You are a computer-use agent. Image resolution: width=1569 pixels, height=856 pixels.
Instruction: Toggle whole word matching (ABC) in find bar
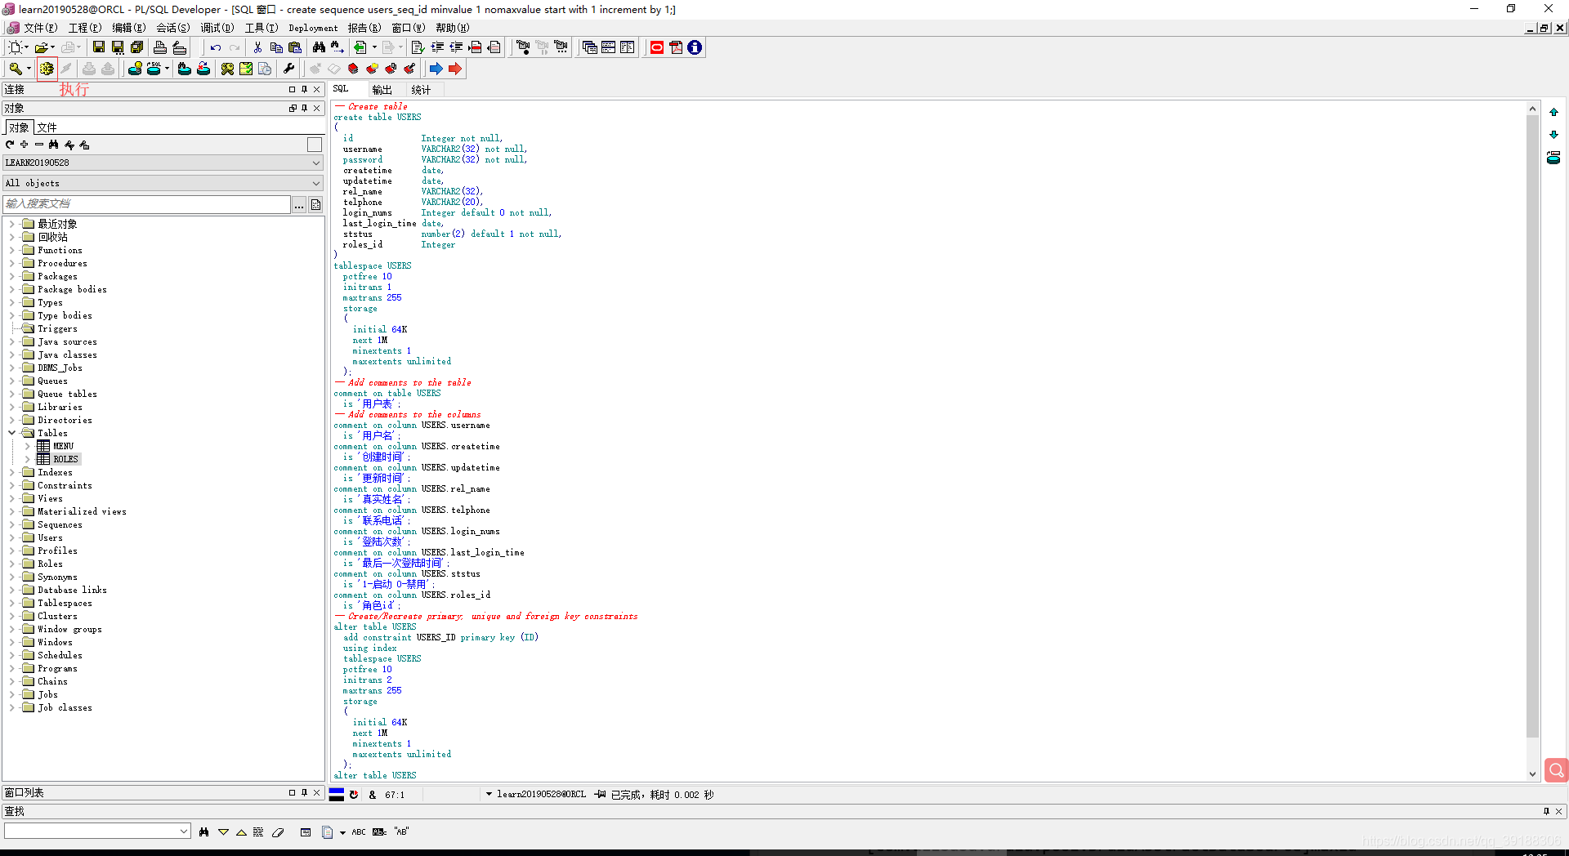click(359, 831)
